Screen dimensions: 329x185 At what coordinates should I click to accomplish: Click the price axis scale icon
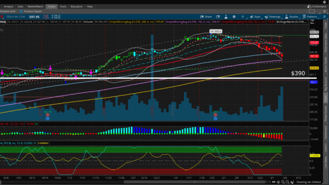[312, 22]
